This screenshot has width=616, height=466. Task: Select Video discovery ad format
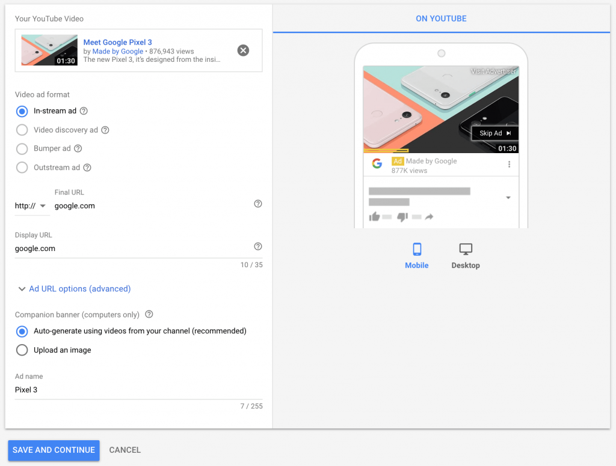[x=22, y=130]
